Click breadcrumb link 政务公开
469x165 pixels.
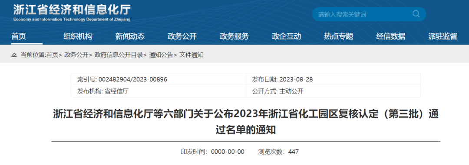[x=76, y=55]
